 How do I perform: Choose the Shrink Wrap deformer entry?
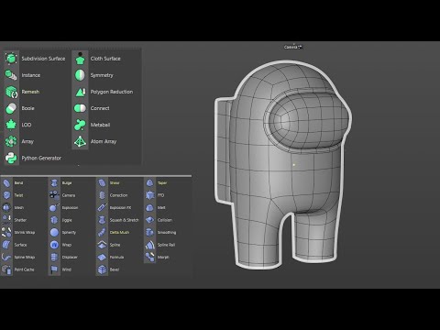tap(25, 233)
